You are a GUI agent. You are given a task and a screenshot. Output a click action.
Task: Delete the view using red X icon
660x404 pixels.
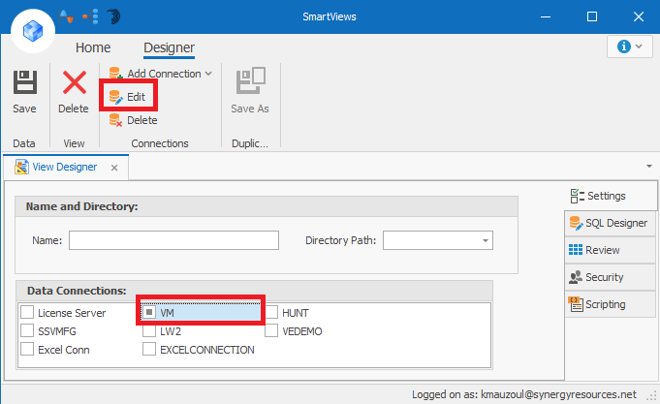74,82
